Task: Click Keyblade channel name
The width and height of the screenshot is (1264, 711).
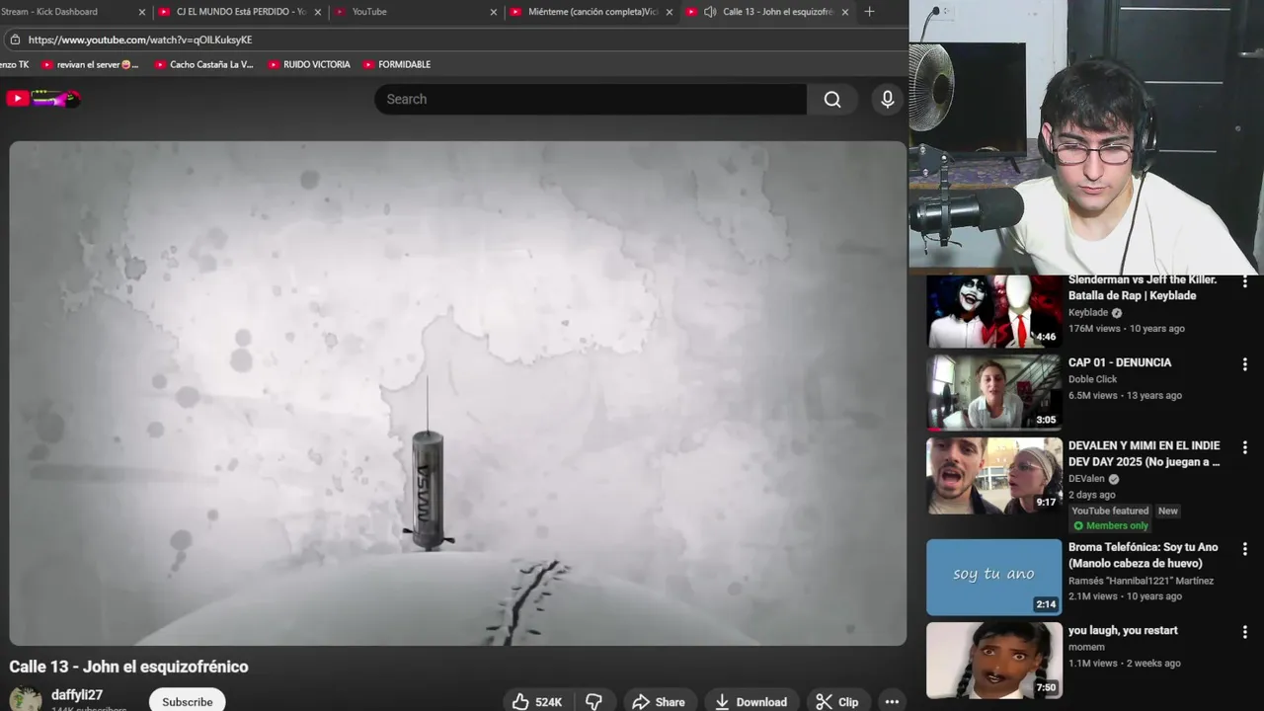Action: click(x=1088, y=312)
